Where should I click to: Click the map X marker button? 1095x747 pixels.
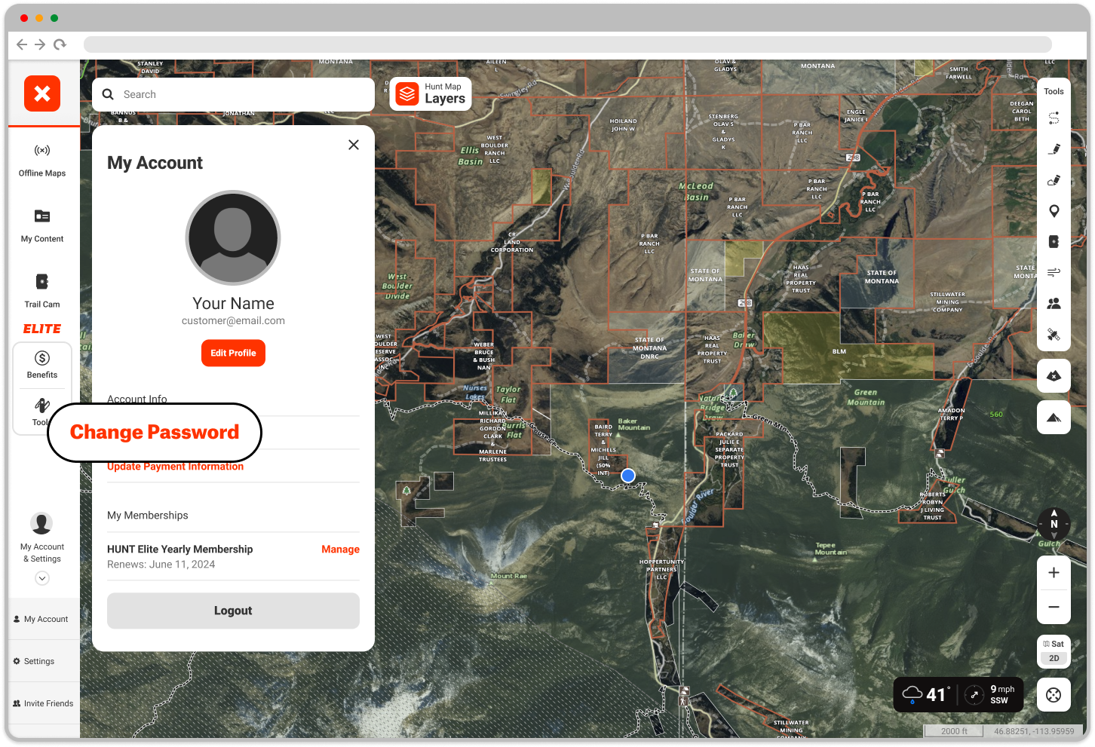coord(1054,375)
